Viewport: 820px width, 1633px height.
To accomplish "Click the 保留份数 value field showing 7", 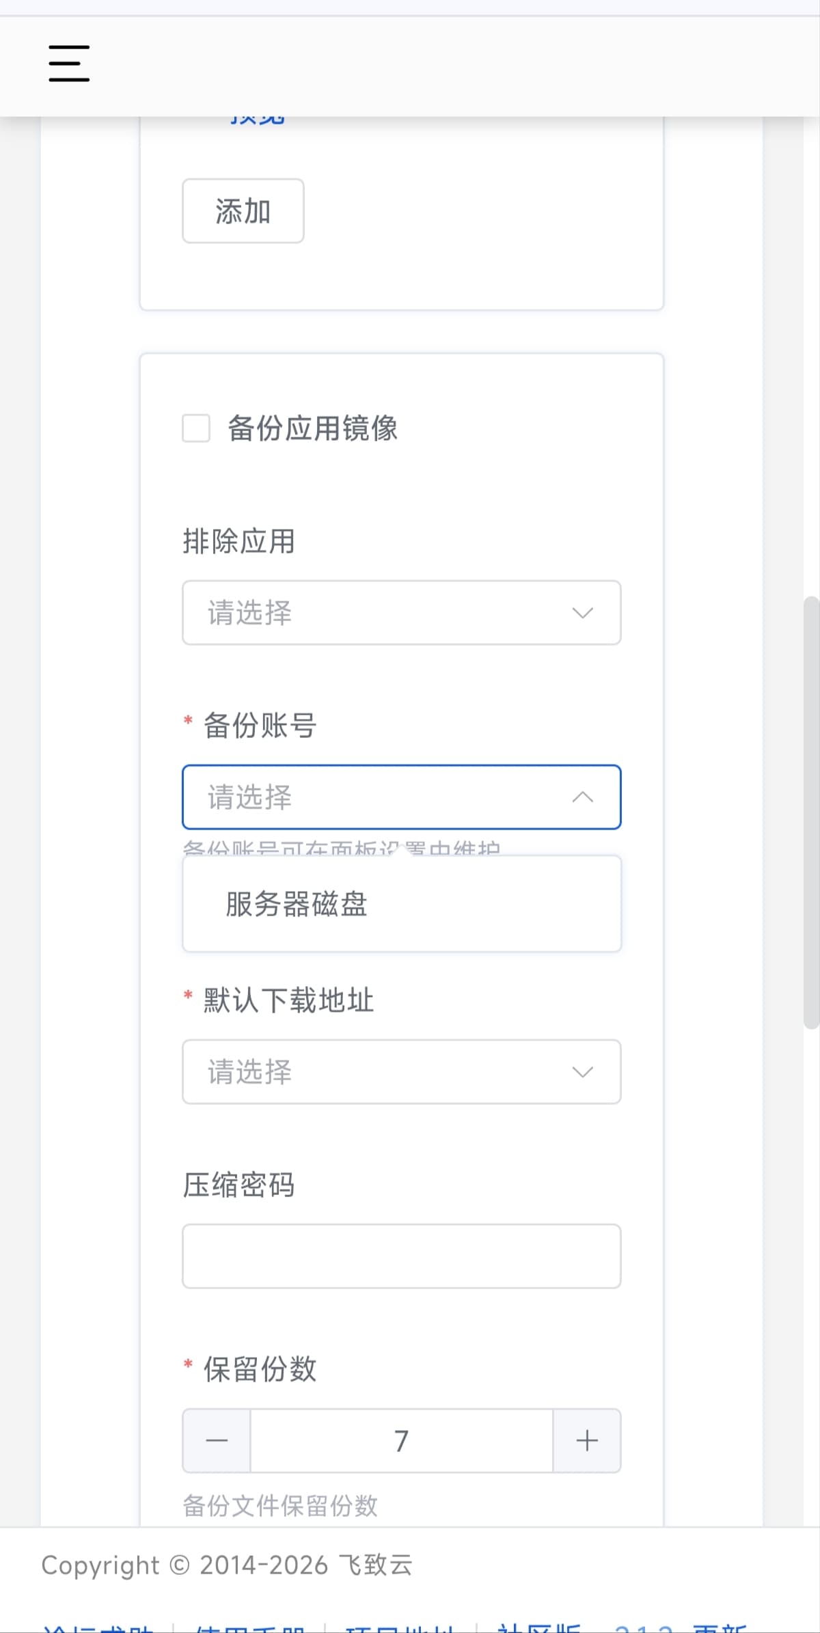I will (x=401, y=1441).
